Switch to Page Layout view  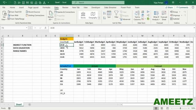click(162, 108)
